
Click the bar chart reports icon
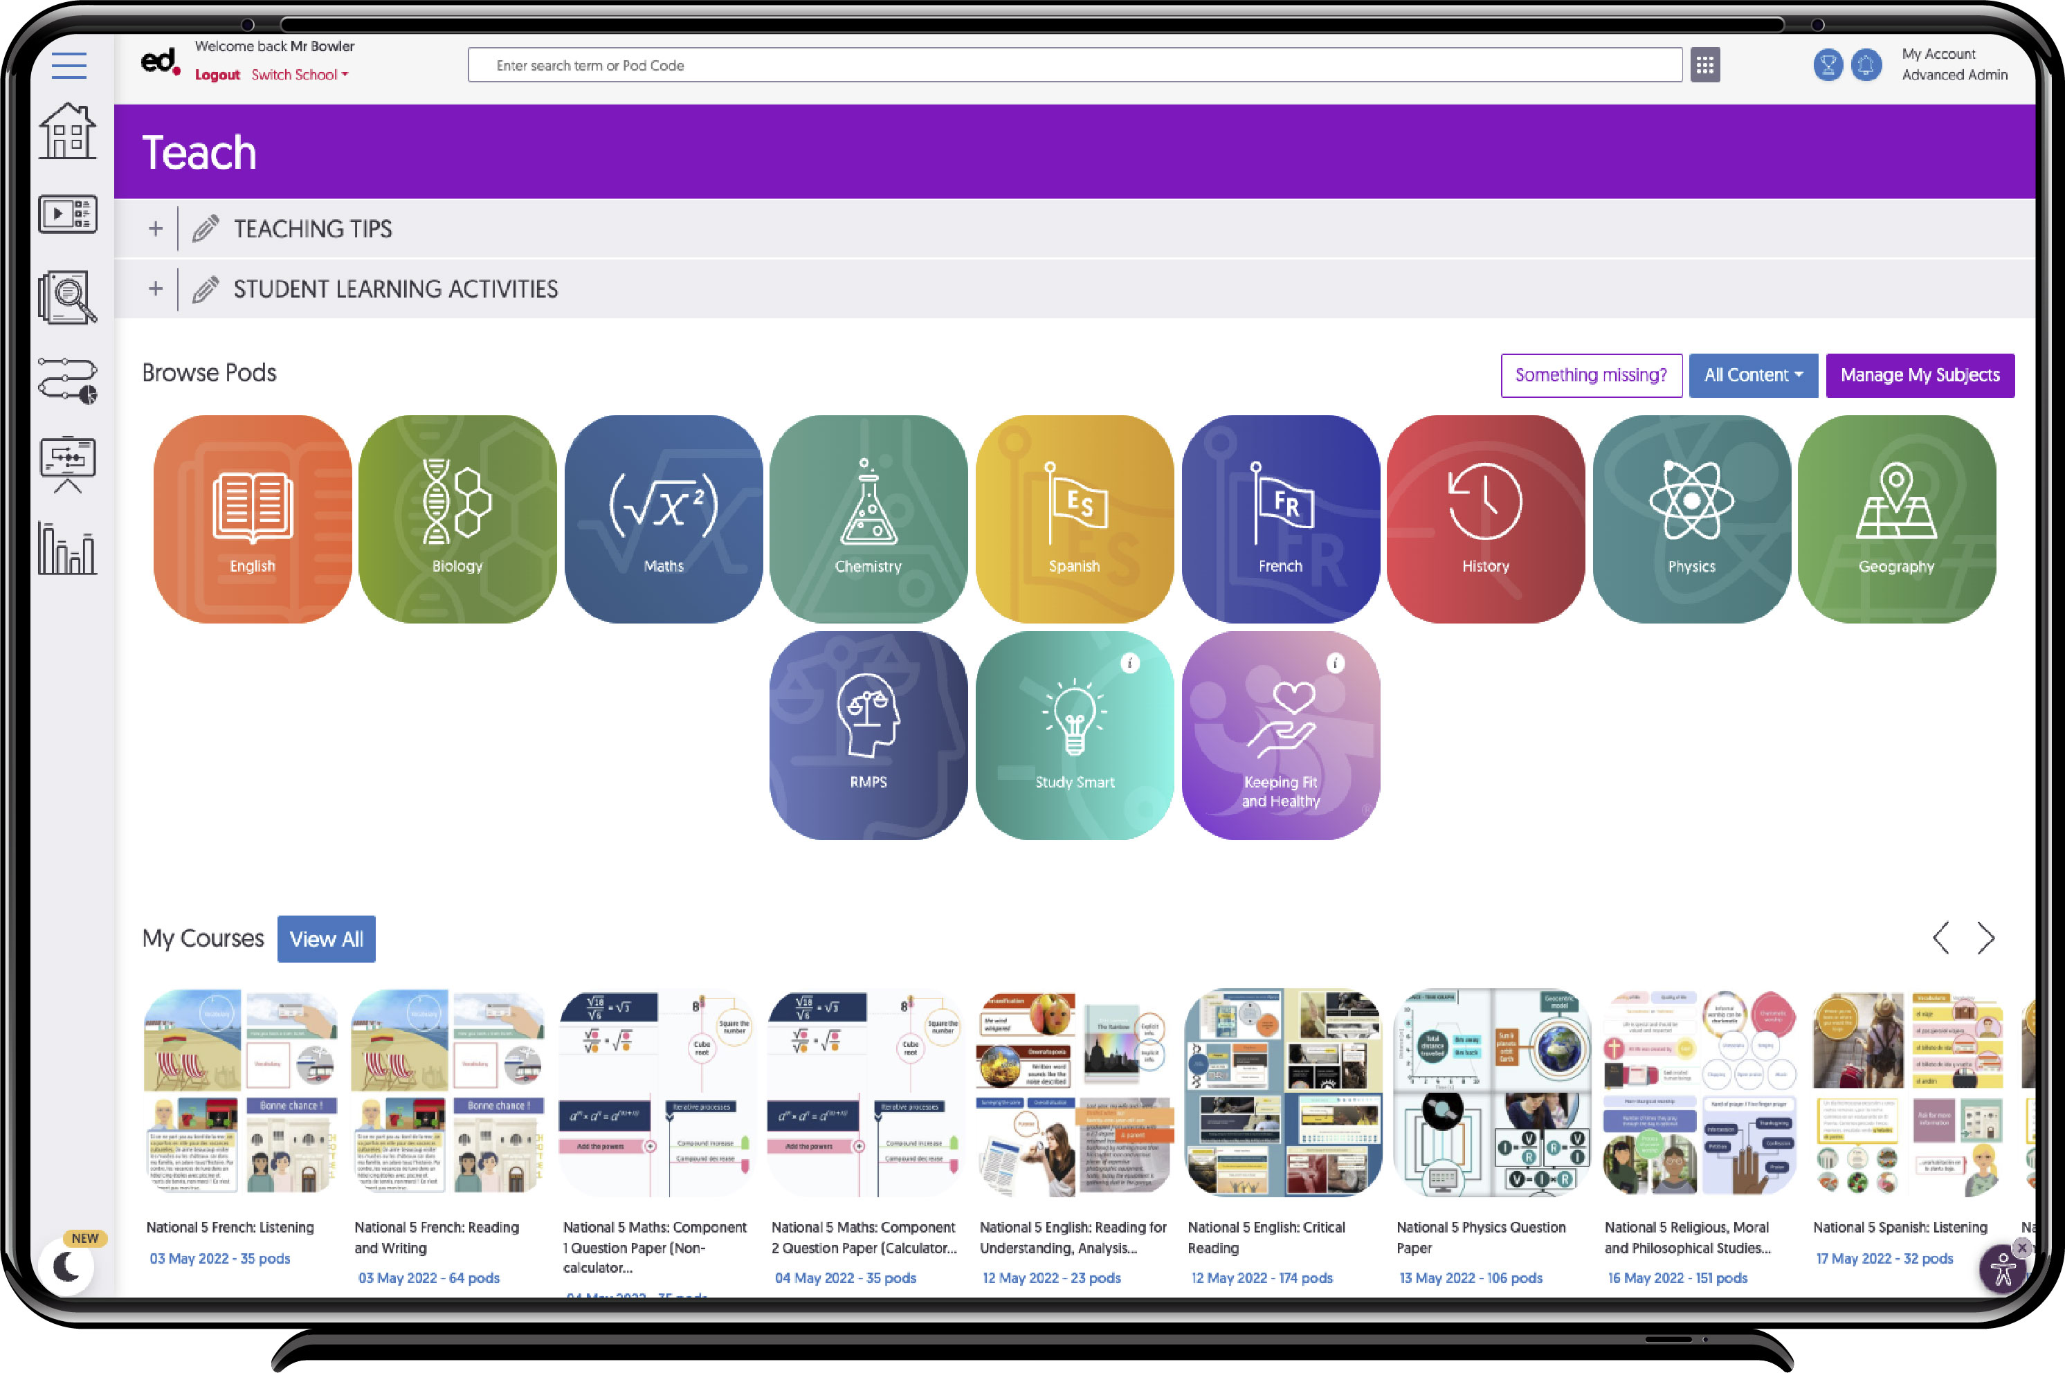tap(67, 548)
